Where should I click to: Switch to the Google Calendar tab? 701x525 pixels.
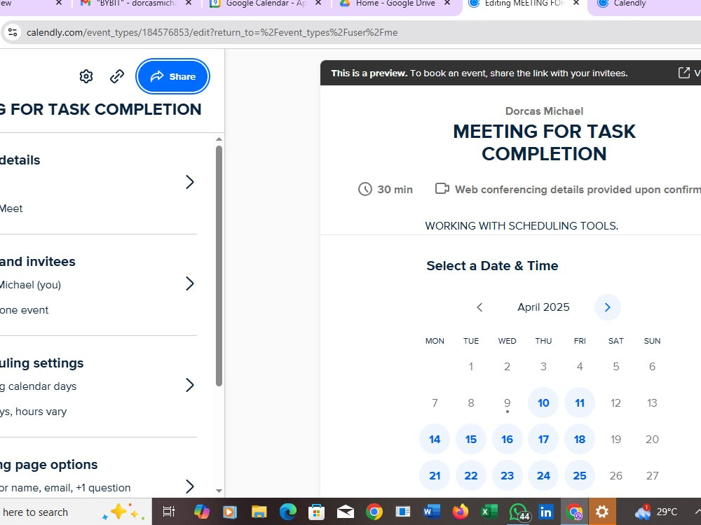266,3
